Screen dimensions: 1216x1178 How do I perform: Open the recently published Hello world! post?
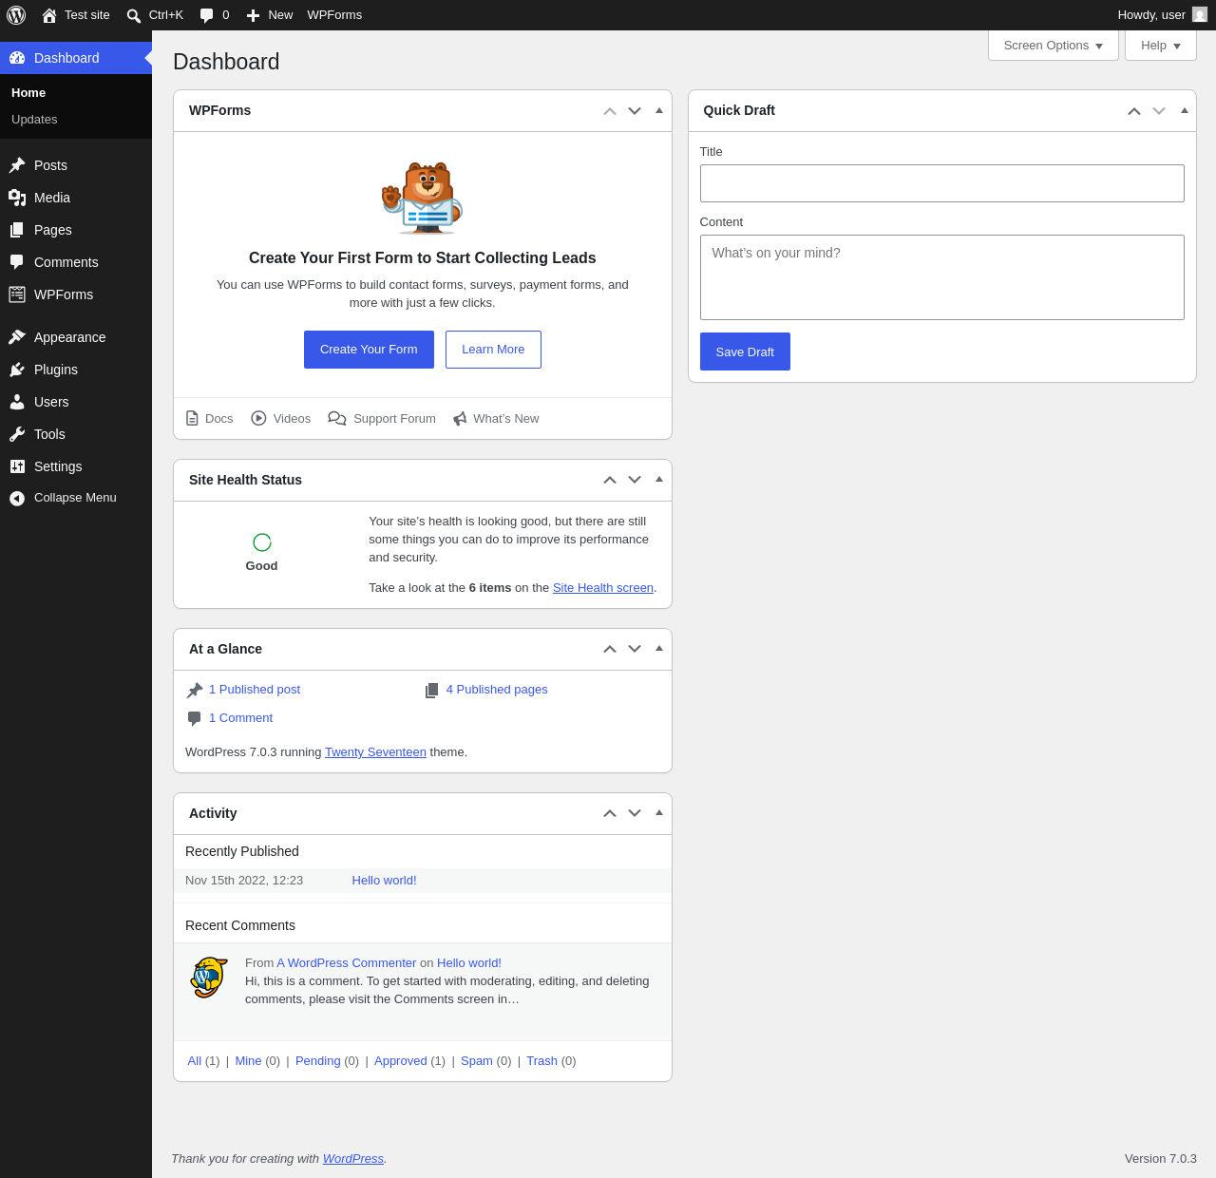tap(384, 881)
